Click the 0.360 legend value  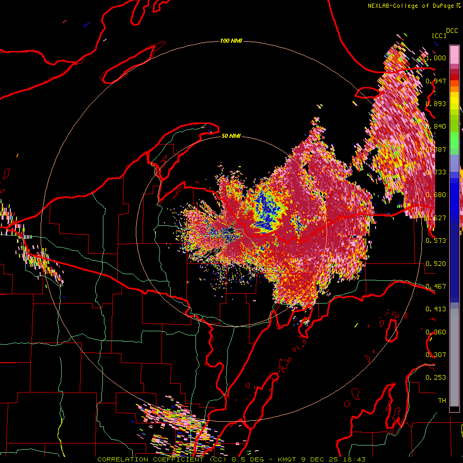436,332
